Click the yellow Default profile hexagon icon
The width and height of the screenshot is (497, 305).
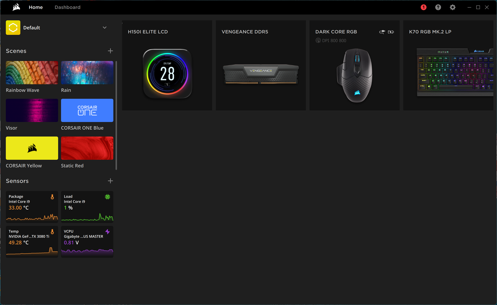pos(13,28)
